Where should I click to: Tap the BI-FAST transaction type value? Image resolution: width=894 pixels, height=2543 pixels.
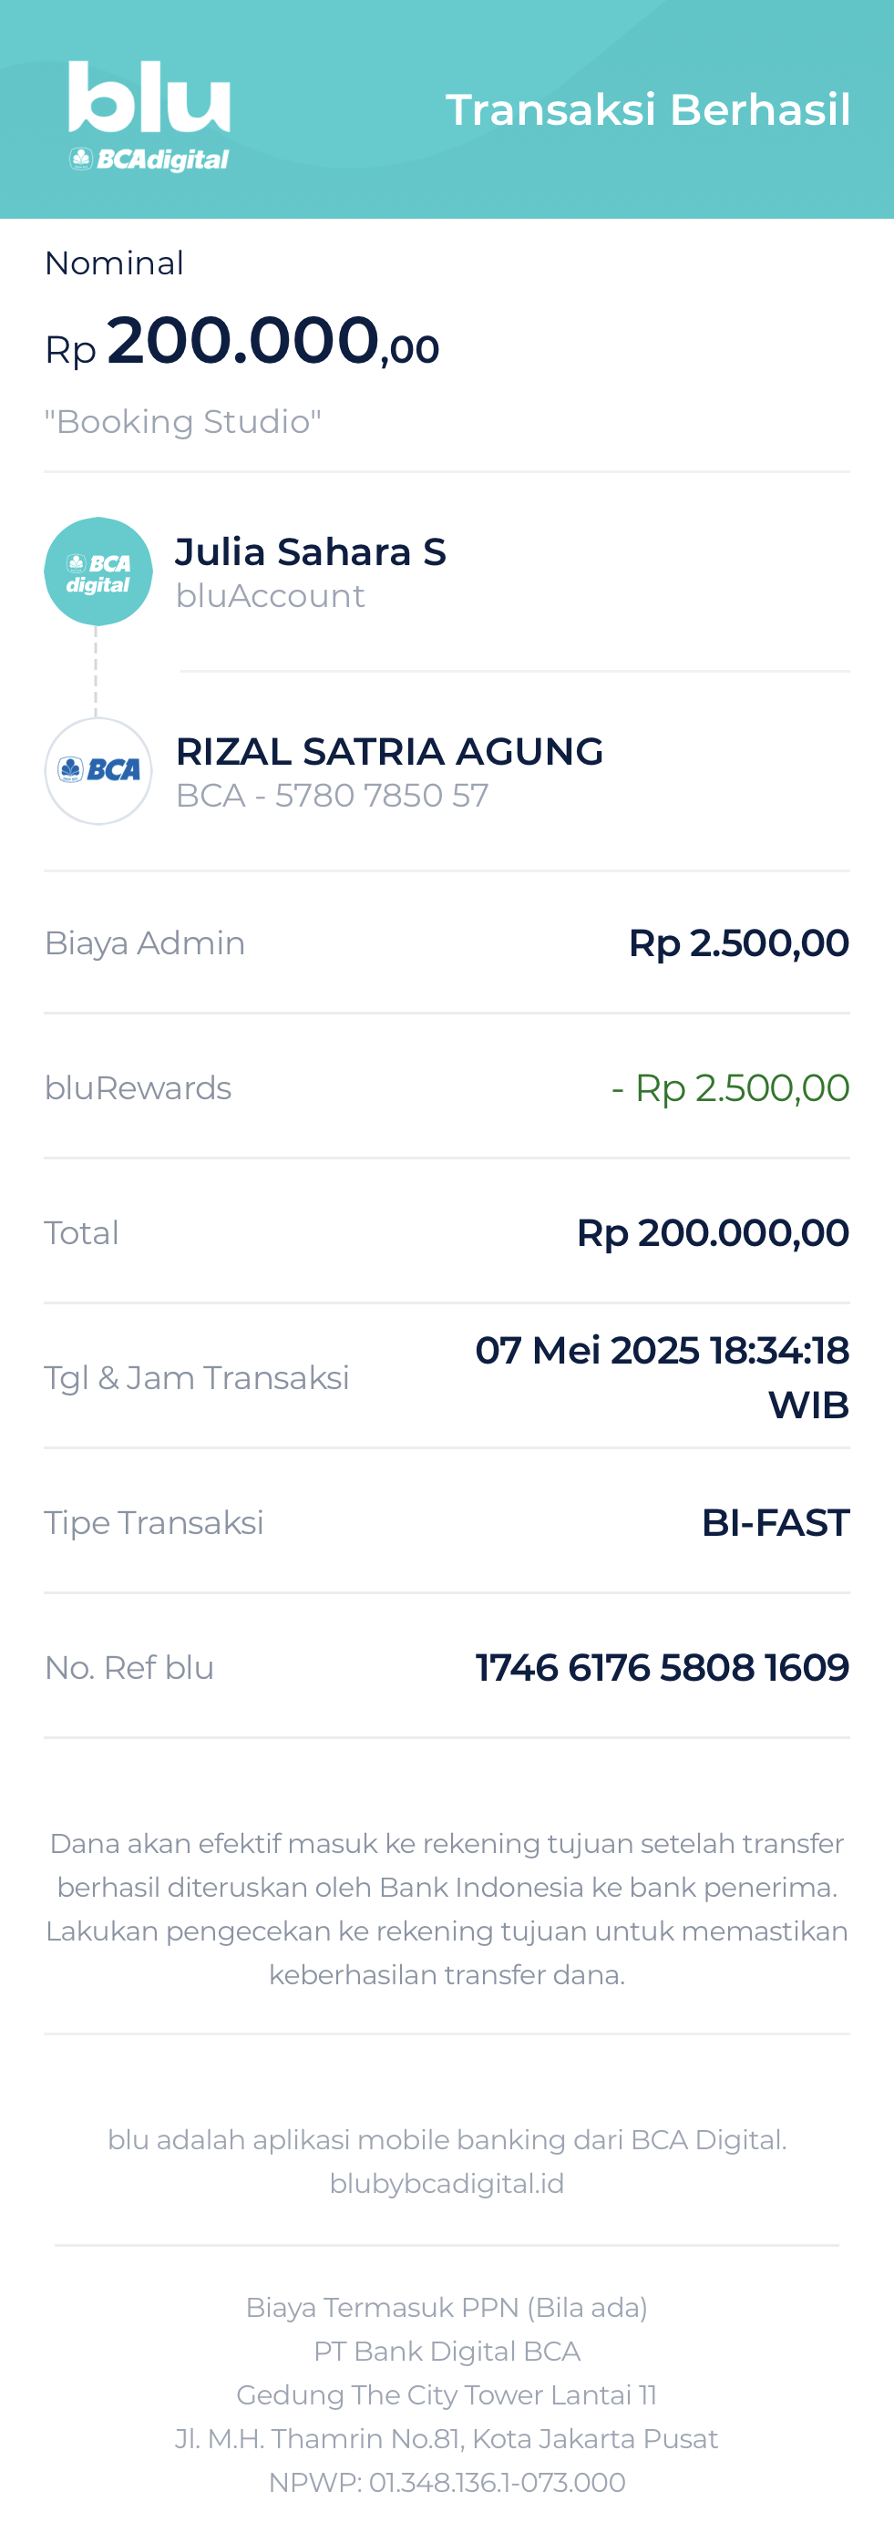click(775, 1522)
